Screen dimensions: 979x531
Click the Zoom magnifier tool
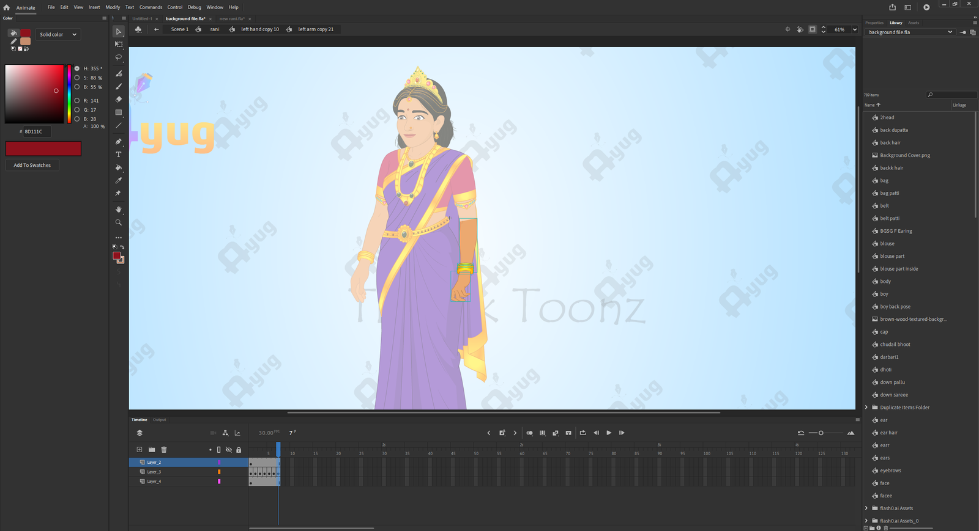pyautogui.click(x=119, y=222)
